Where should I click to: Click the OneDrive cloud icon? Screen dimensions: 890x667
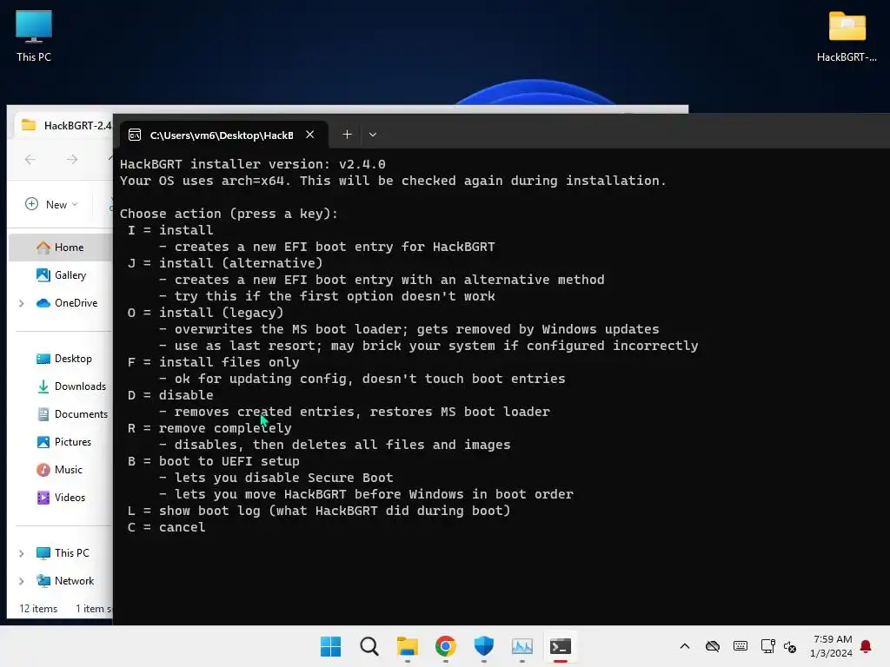(43, 303)
